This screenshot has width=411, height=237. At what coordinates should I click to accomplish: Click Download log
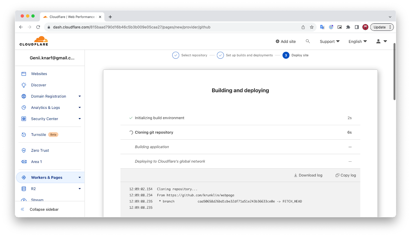308,175
